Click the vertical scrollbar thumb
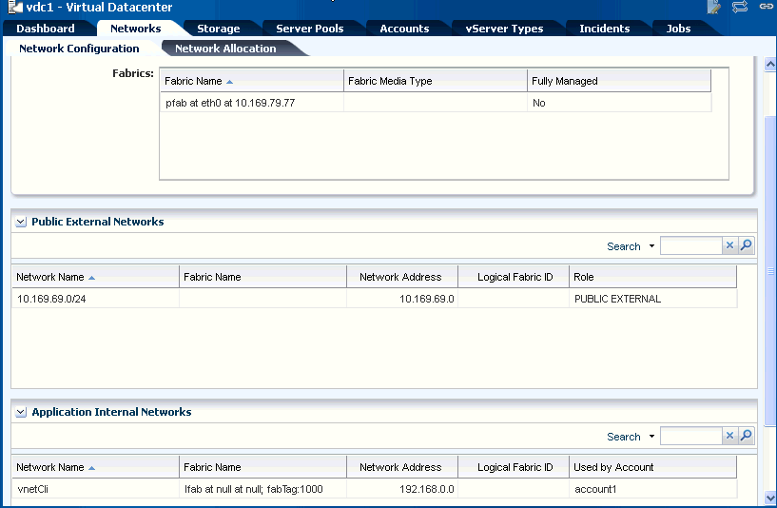This screenshot has height=508, width=777. pyautogui.click(x=770, y=270)
